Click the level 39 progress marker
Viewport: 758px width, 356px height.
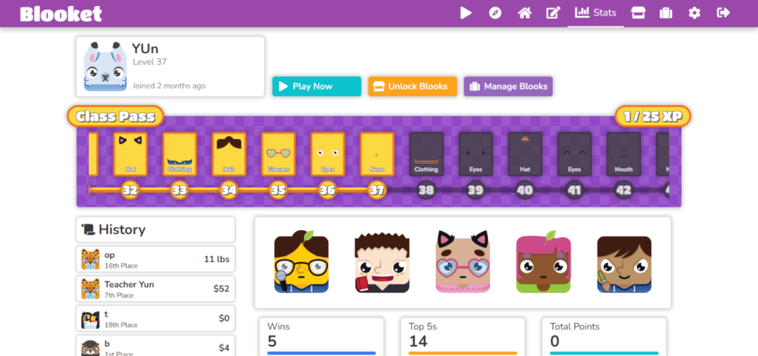475,190
